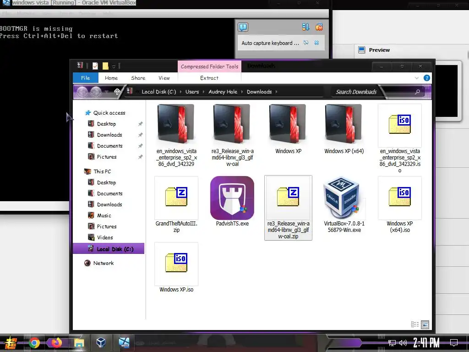Screen dimensions: 469x352
Task: Open Chrome from the taskbar
Action: pos(34,343)
